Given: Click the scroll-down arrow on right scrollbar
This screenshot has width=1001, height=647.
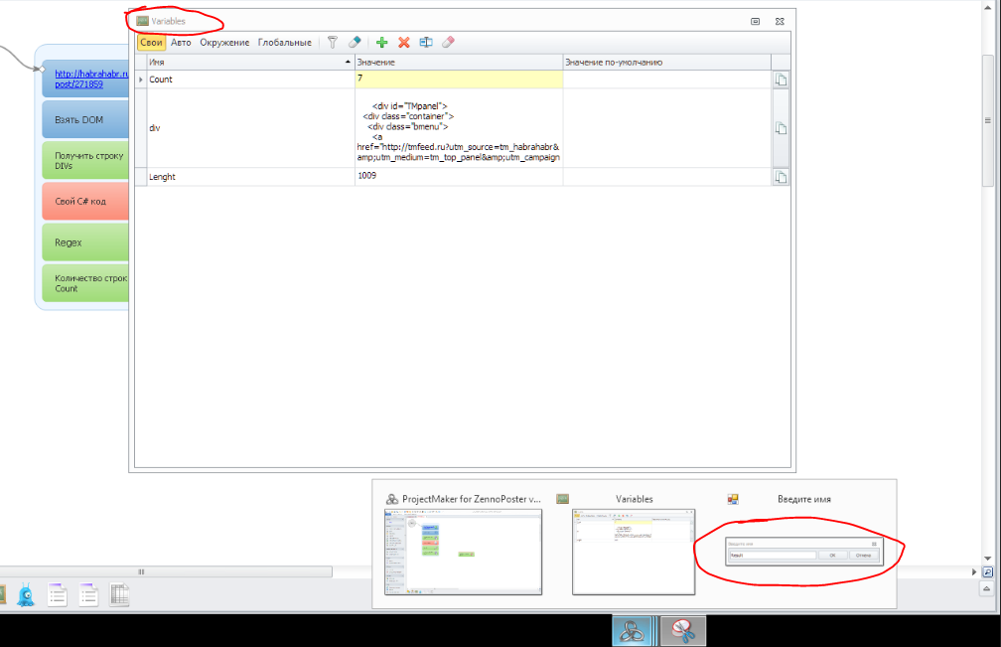Looking at the screenshot, I should pos(987,559).
